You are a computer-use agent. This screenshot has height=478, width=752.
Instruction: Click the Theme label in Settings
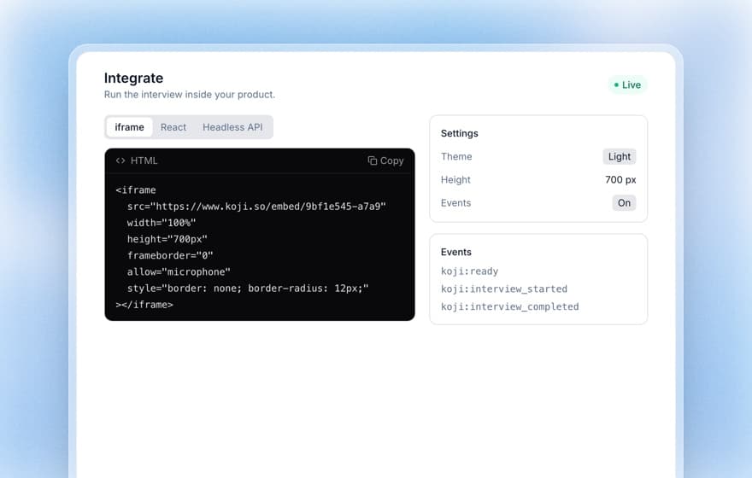coord(456,156)
